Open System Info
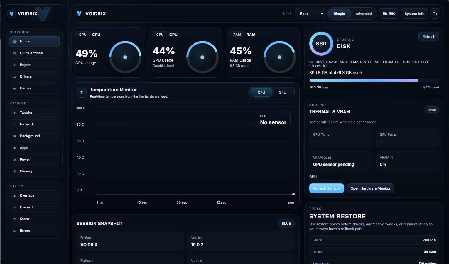 click(x=414, y=14)
